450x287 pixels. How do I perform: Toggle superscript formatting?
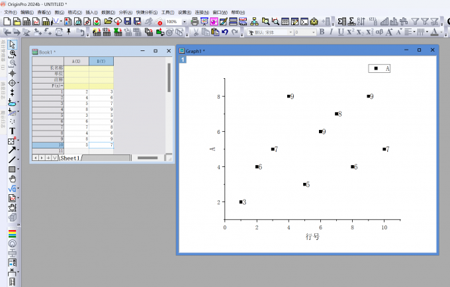click(x=351, y=32)
